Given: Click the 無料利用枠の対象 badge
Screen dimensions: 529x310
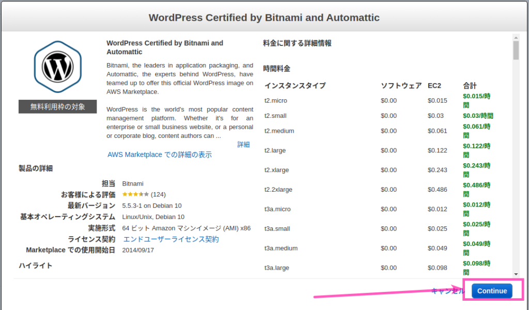Looking at the screenshot, I should tap(58, 106).
